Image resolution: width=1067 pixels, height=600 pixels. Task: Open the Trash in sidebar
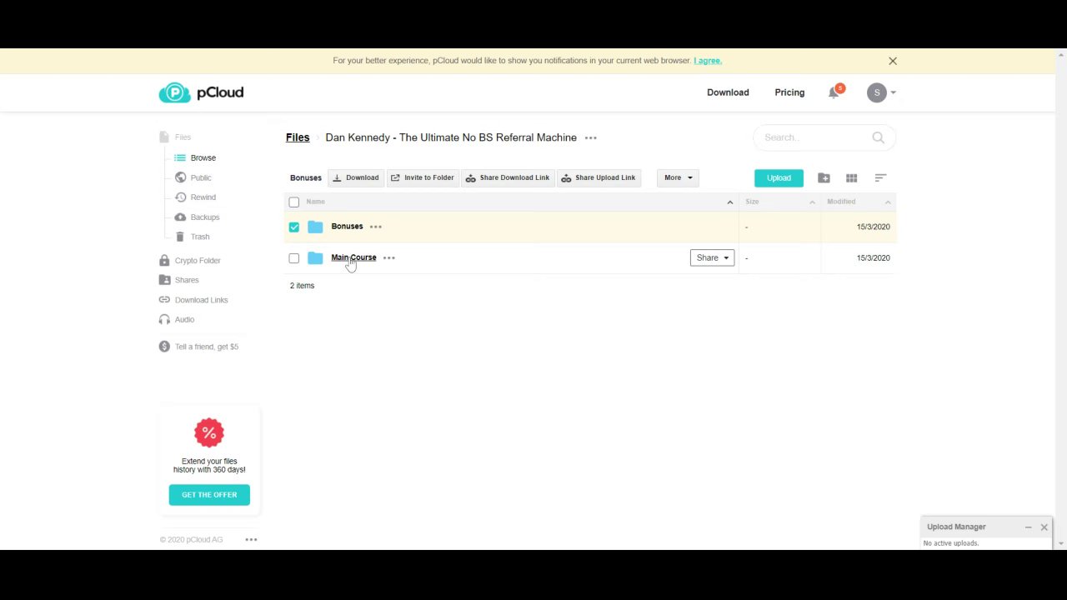click(193, 237)
